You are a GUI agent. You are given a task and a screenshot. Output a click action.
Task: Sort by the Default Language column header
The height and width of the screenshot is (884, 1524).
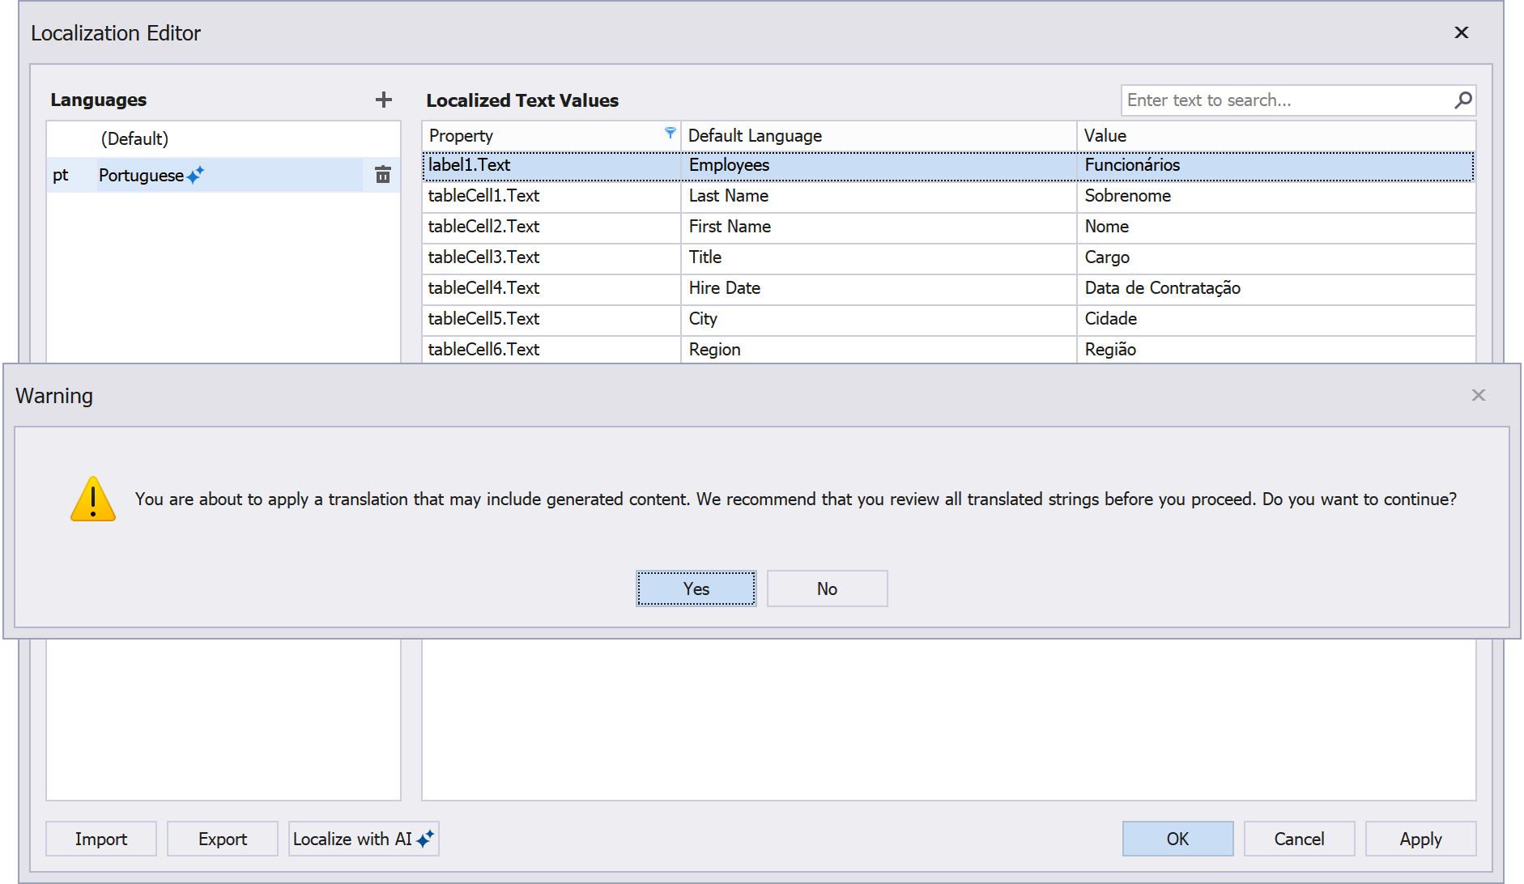pyautogui.click(x=879, y=136)
